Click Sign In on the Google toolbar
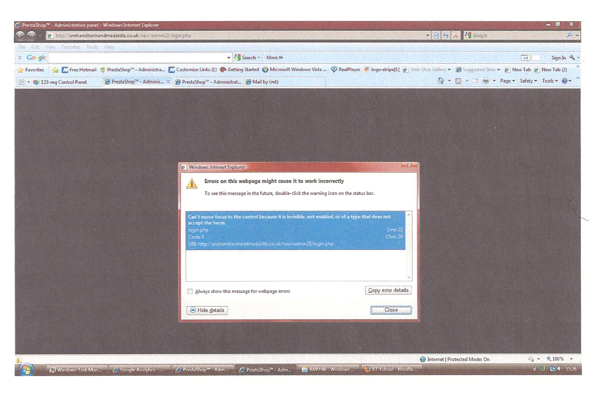 559,59
